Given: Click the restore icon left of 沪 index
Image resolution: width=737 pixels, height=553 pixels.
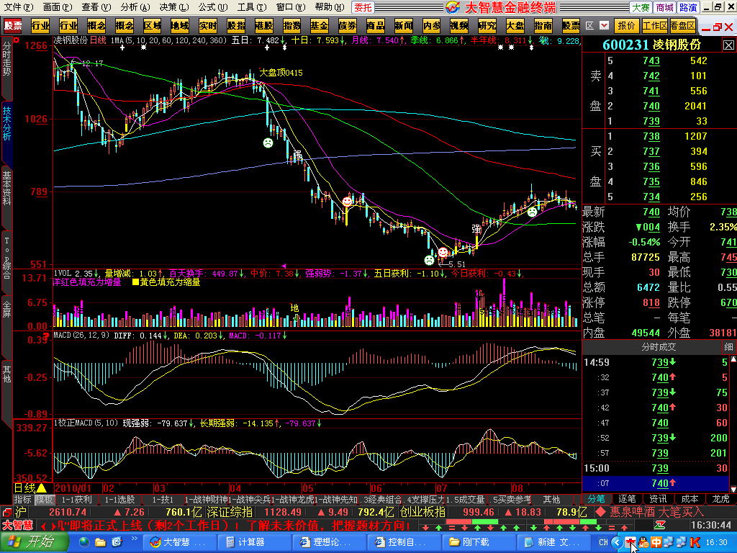Looking at the screenshot, I should point(7,512).
